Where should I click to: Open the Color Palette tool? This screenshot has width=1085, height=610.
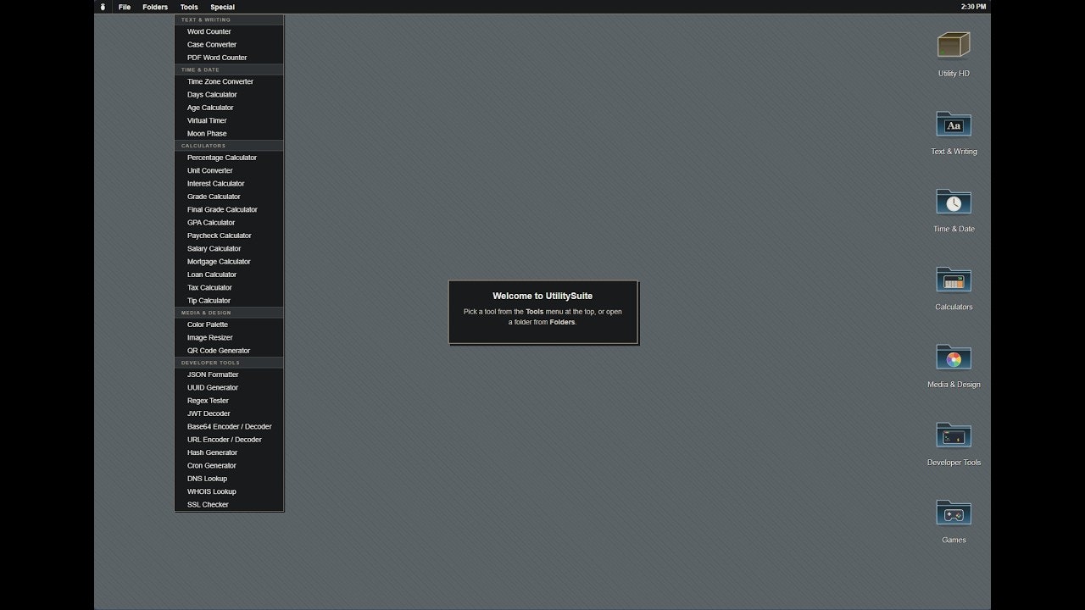(x=229, y=324)
